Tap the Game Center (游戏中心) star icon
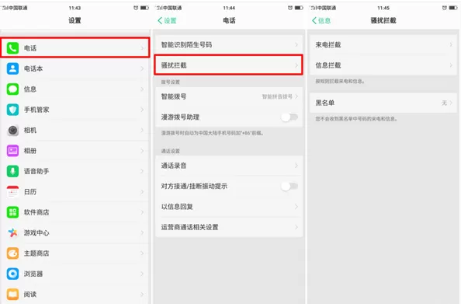 point(12,232)
